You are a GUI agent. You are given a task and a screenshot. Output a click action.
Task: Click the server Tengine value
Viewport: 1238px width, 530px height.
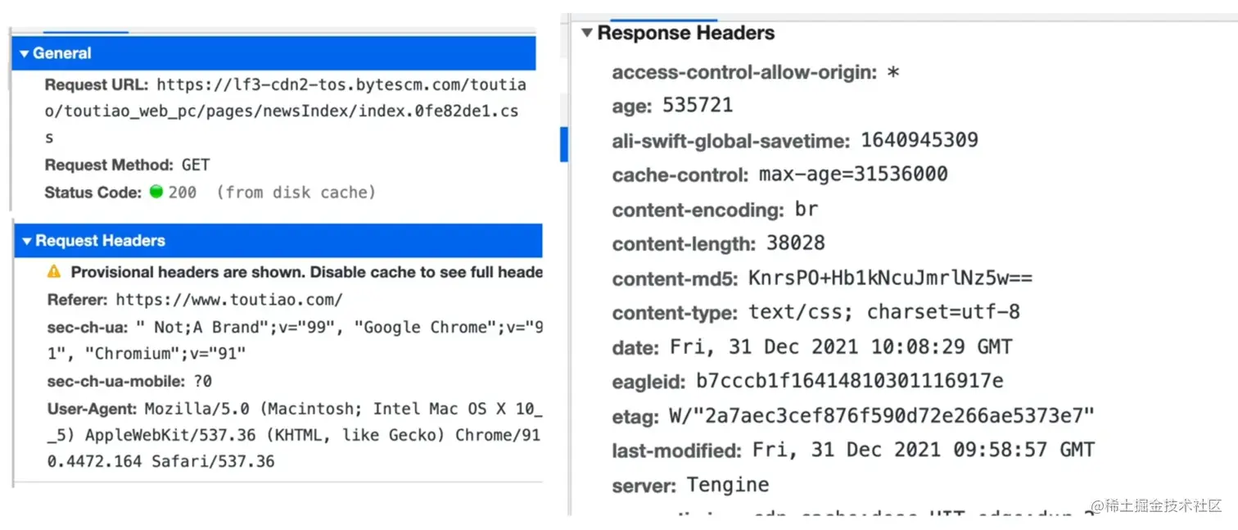(727, 485)
